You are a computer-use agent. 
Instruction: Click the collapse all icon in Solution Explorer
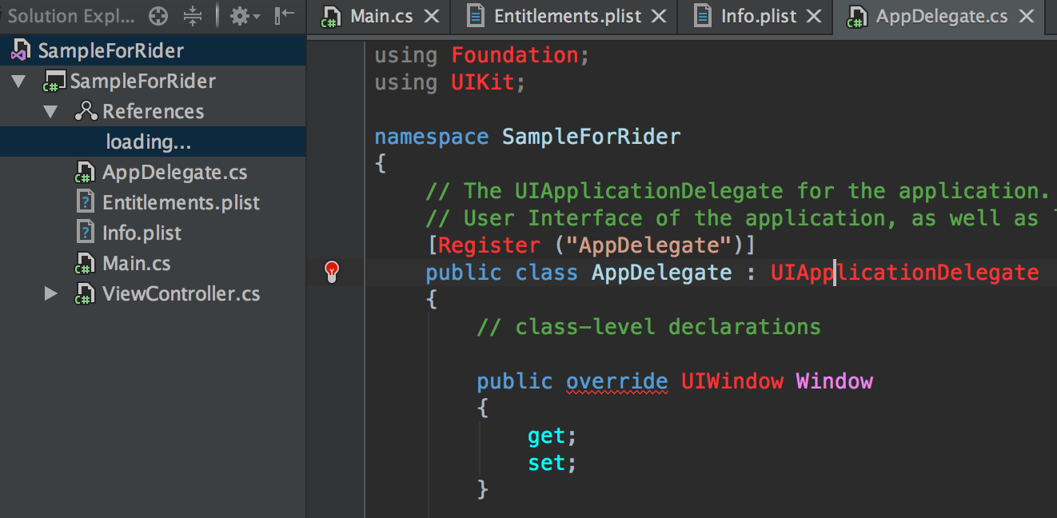[x=193, y=16]
